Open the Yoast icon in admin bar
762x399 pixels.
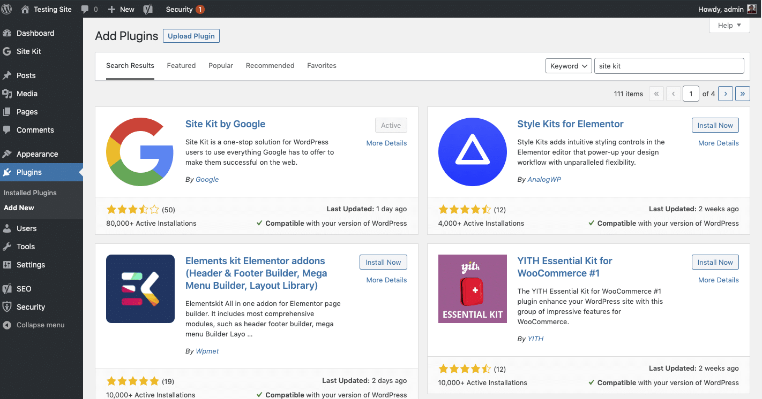click(147, 9)
